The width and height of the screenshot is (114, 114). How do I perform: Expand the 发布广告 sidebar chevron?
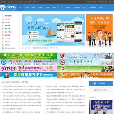click(x=19, y=42)
